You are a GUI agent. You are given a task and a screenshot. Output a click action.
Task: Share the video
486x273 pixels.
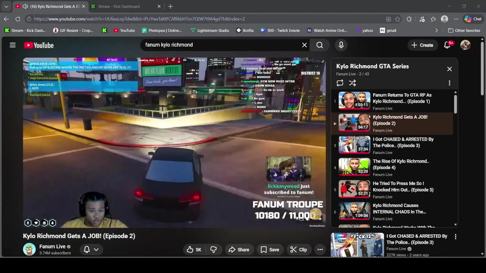tap(239, 249)
